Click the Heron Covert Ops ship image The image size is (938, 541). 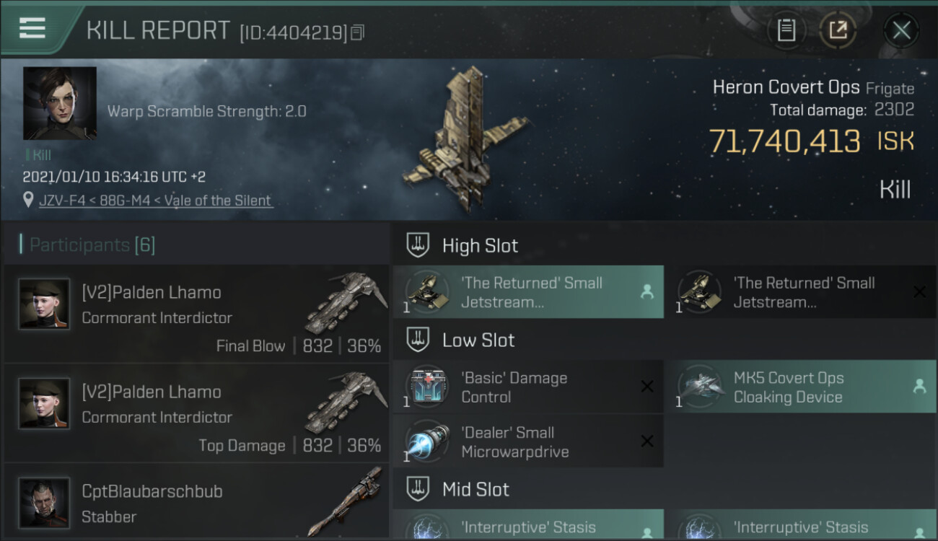click(x=465, y=139)
